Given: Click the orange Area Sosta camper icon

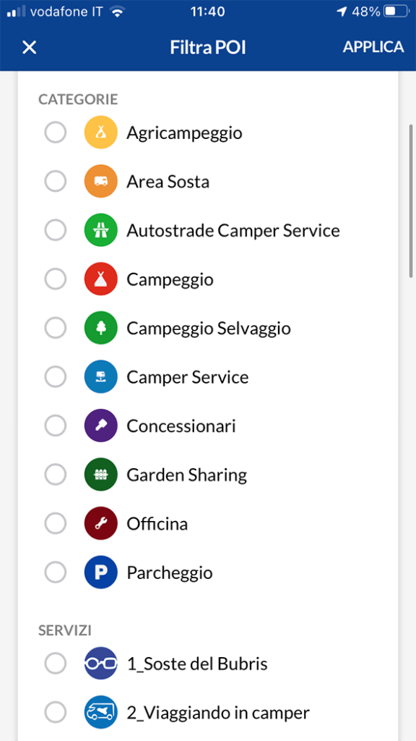Looking at the screenshot, I should 100,181.
